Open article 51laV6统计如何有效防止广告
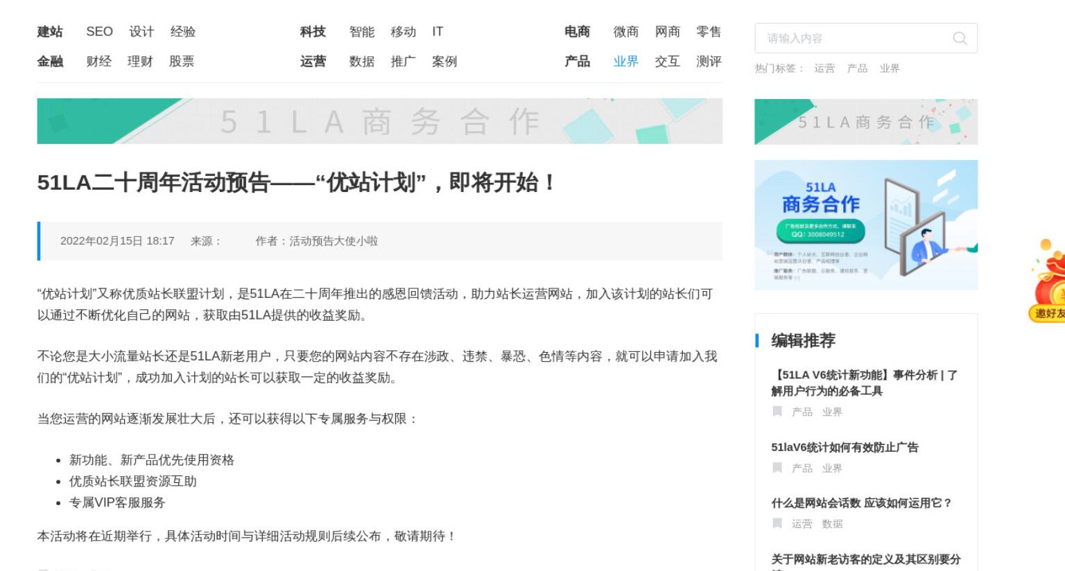The height and width of the screenshot is (571, 1065). tap(845, 448)
